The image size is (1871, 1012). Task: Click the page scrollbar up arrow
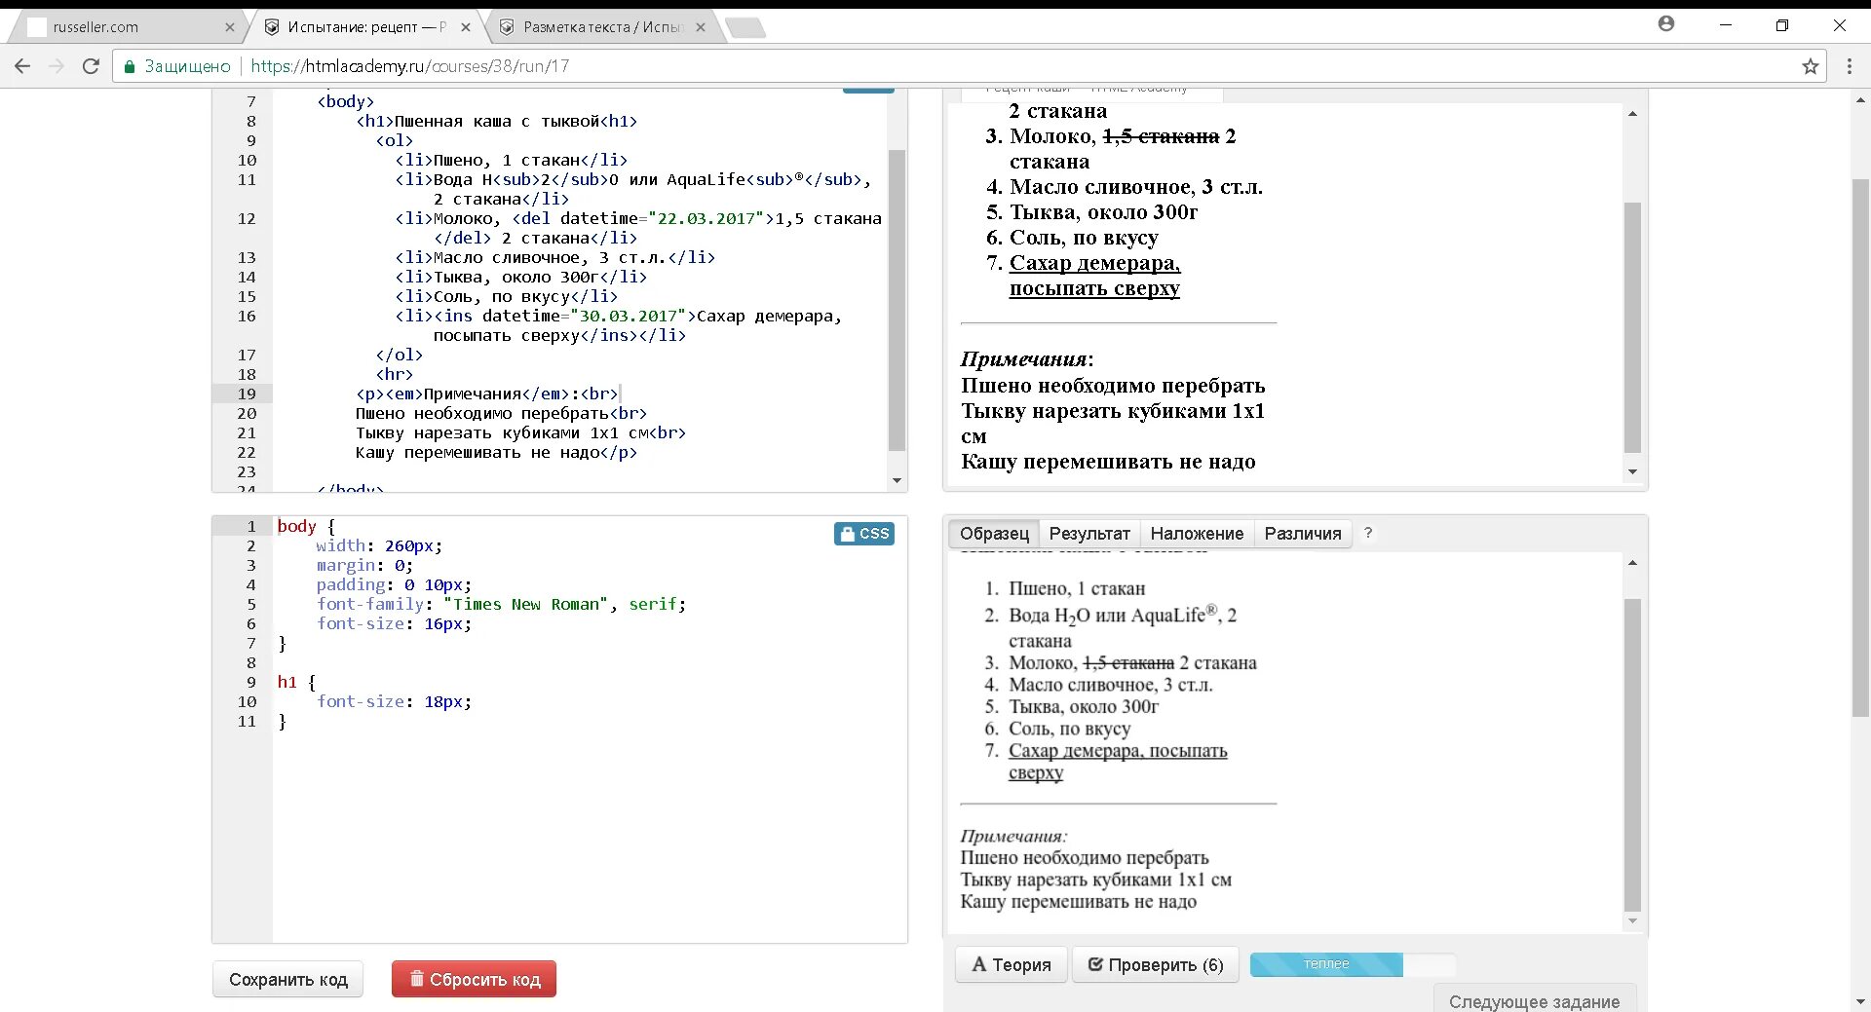1860,99
